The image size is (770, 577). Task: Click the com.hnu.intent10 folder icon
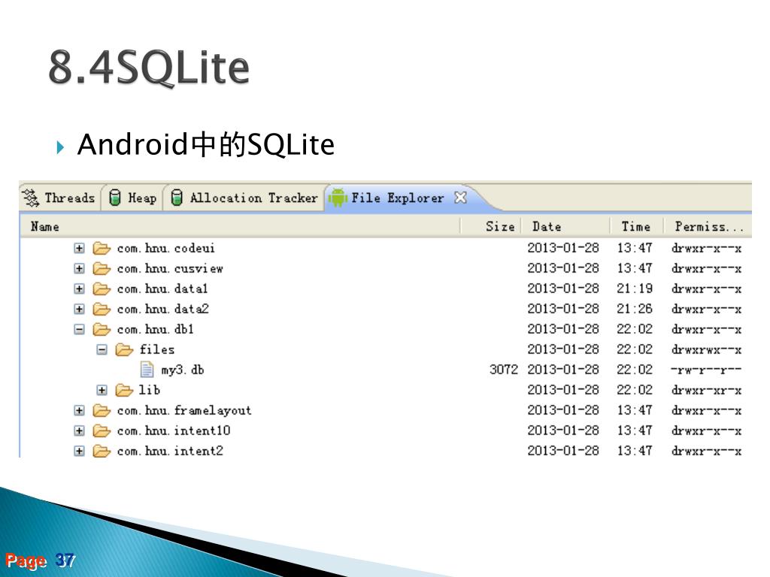[x=102, y=430]
